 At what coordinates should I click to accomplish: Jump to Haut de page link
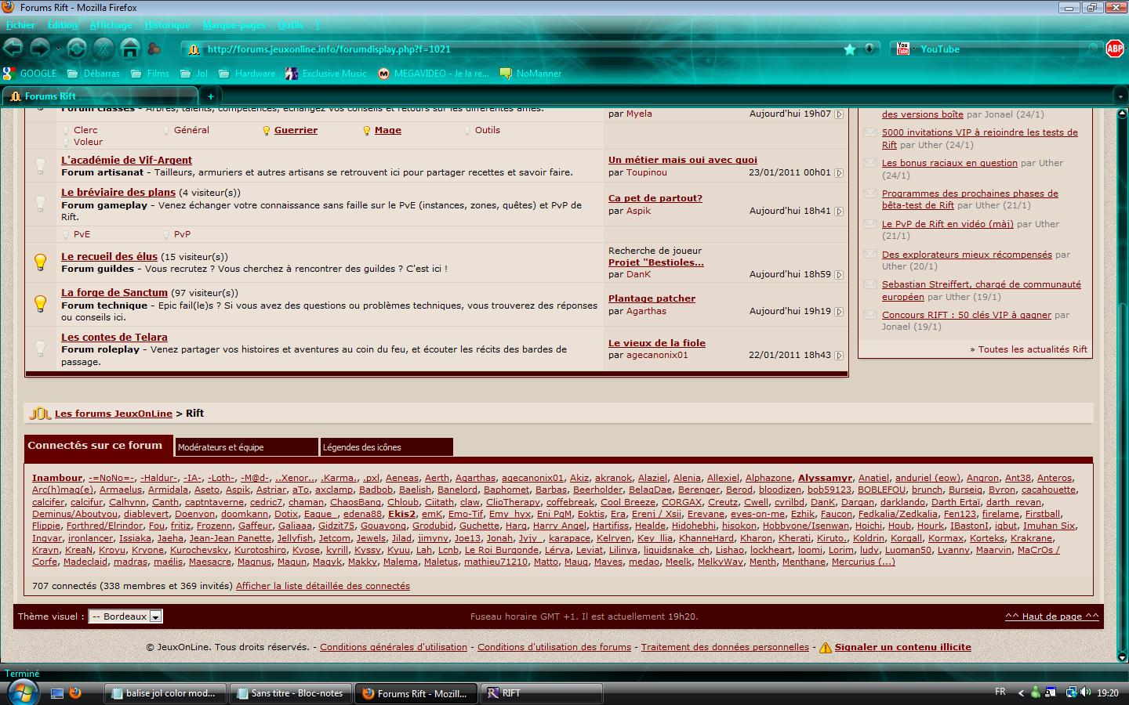pyautogui.click(x=1051, y=616)
